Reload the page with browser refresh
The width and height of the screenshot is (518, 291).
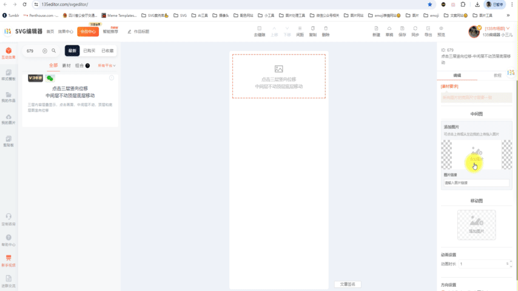click(24, 4)
